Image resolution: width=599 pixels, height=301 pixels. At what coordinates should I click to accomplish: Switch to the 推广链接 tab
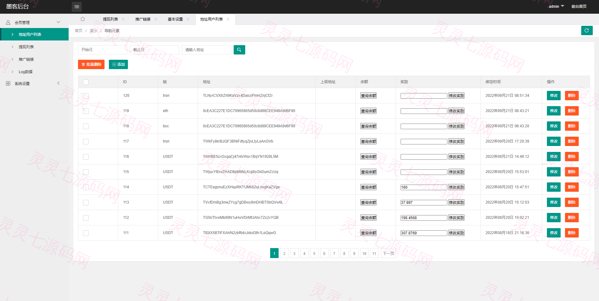(143, 19)
